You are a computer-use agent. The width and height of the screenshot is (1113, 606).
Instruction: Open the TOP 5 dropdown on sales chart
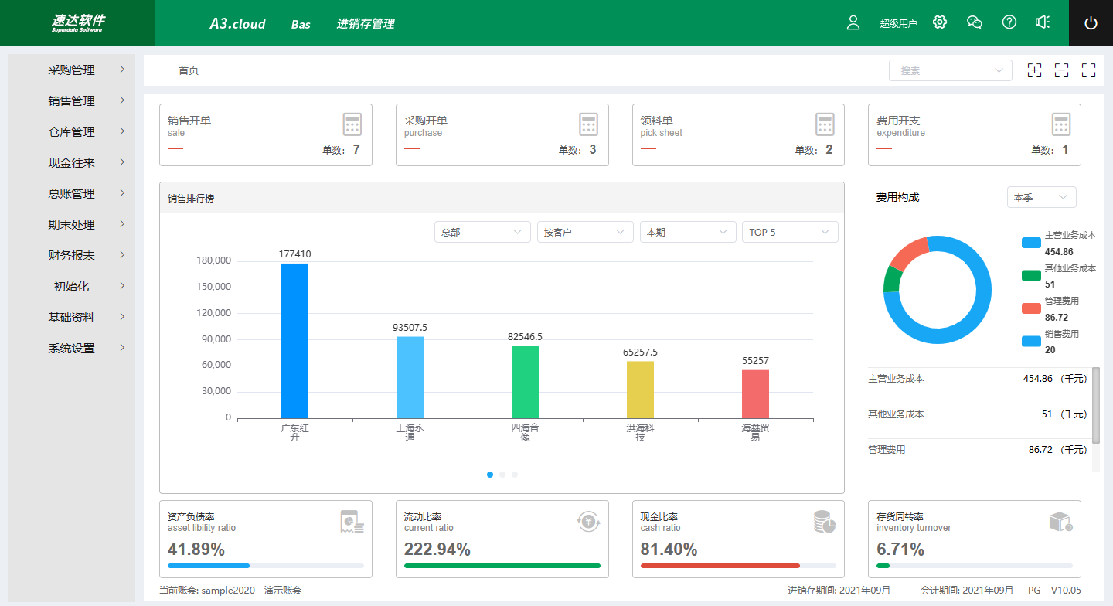click(789, 231)
